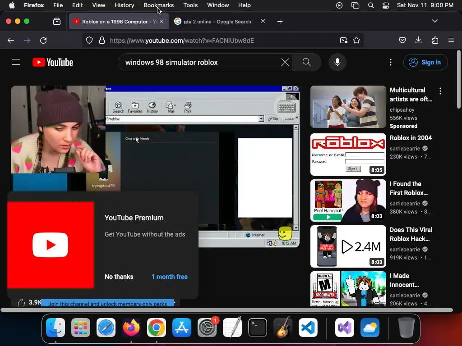
Task: Clear the YouTube search query
Action: (x=285, y=62)
